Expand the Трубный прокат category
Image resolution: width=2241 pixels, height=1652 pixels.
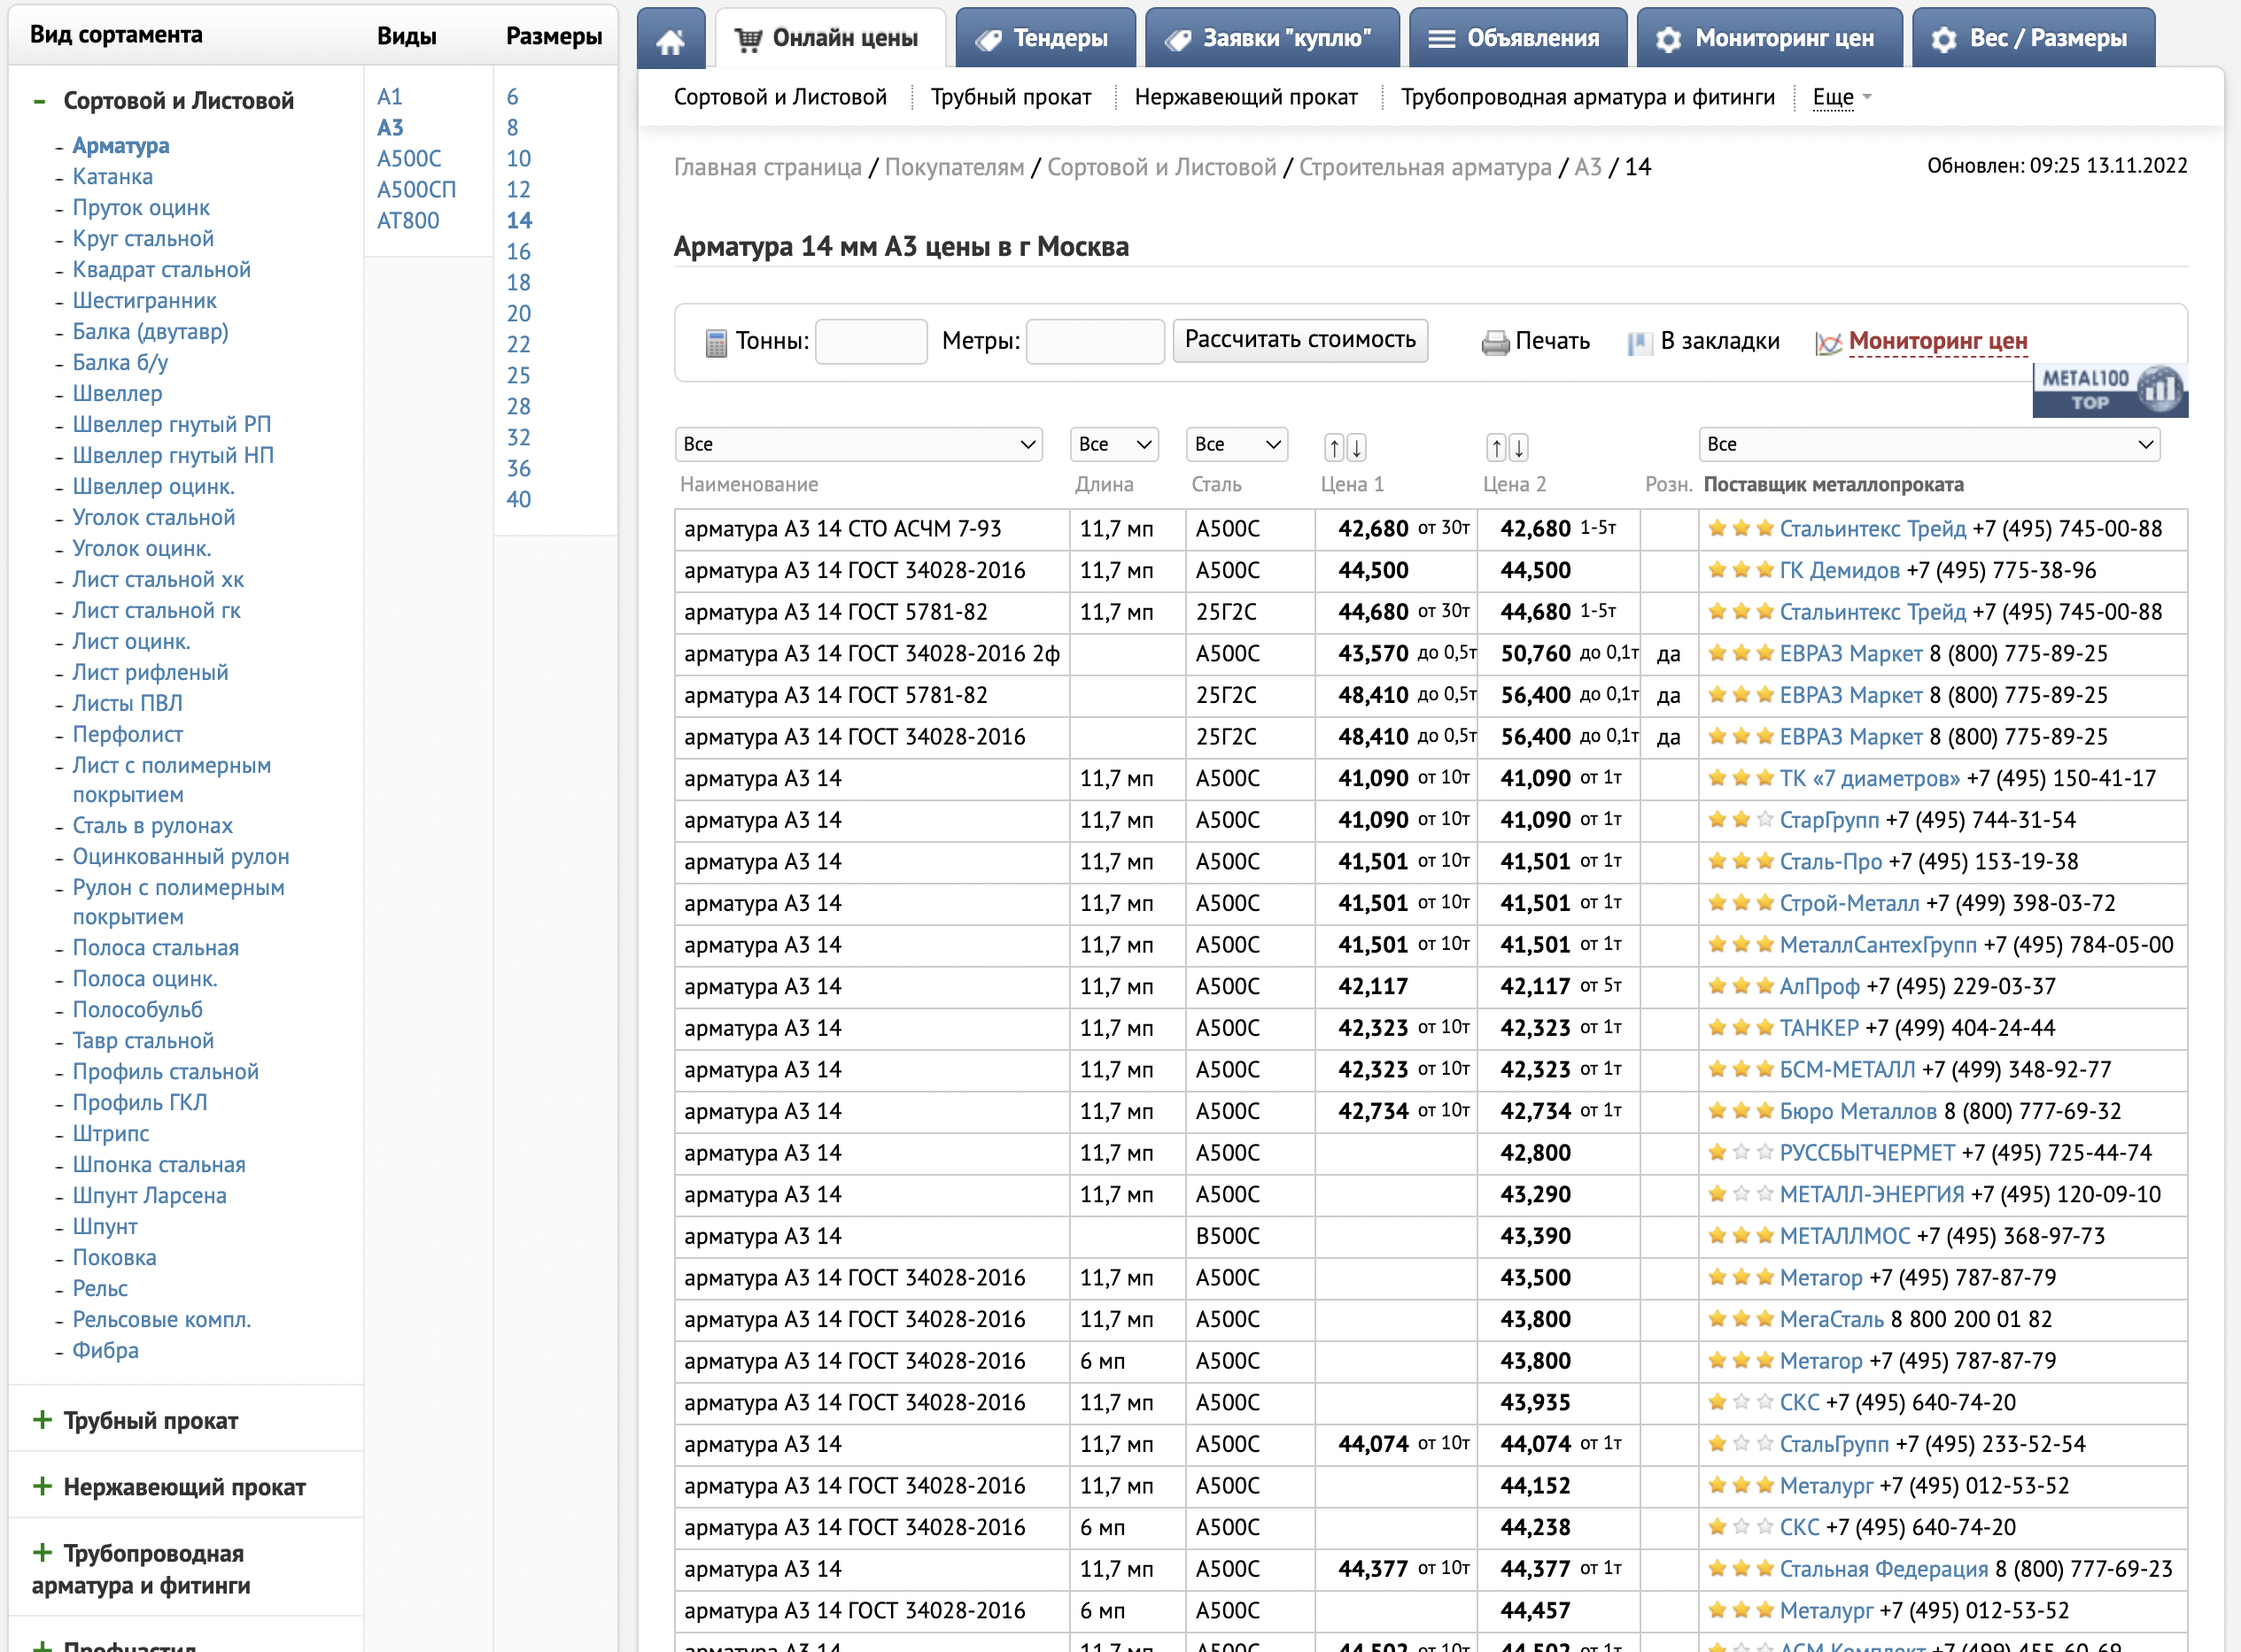click(151, 1420)
